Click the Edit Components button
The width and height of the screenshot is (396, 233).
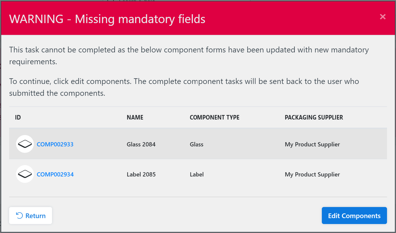point(354,215)
